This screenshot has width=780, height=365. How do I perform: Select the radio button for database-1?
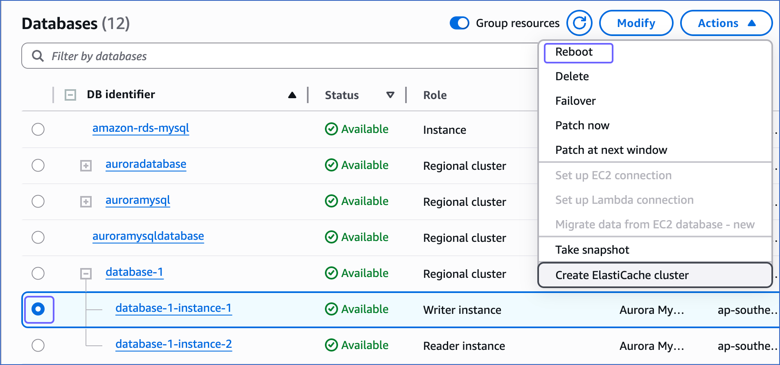(38, 273)
